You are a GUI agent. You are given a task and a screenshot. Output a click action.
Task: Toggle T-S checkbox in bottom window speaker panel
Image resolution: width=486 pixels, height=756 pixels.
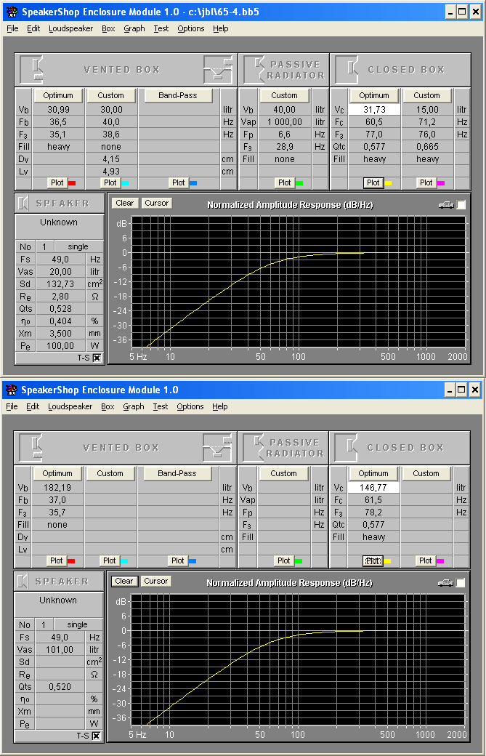(96, 736)
